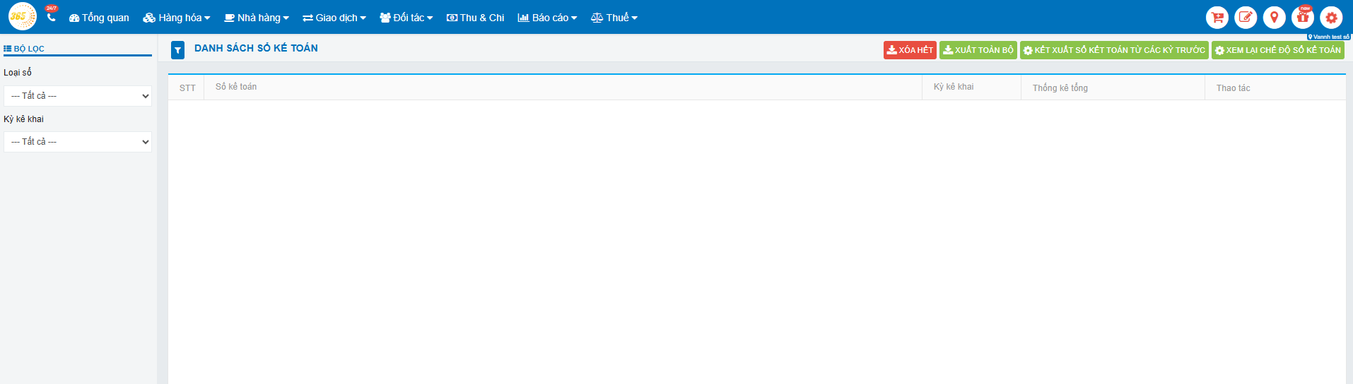
Task: Click the 365 logo icon
Action: point(22,16)
